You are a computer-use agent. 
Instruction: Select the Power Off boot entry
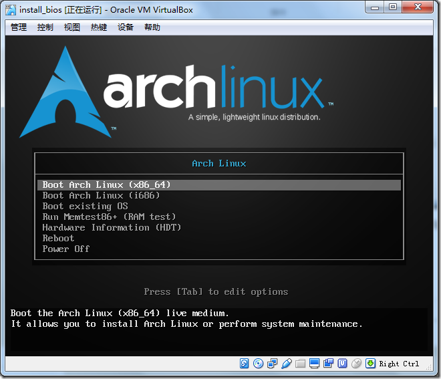[219, 249]
